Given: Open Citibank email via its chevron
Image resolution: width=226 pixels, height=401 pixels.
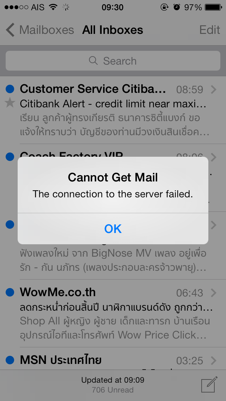Looking at the screenshot, I should click(x=213, y=90).
